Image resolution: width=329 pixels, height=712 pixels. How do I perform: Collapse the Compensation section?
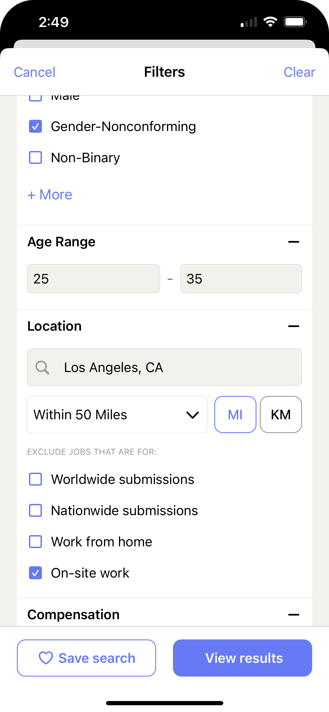294,615
